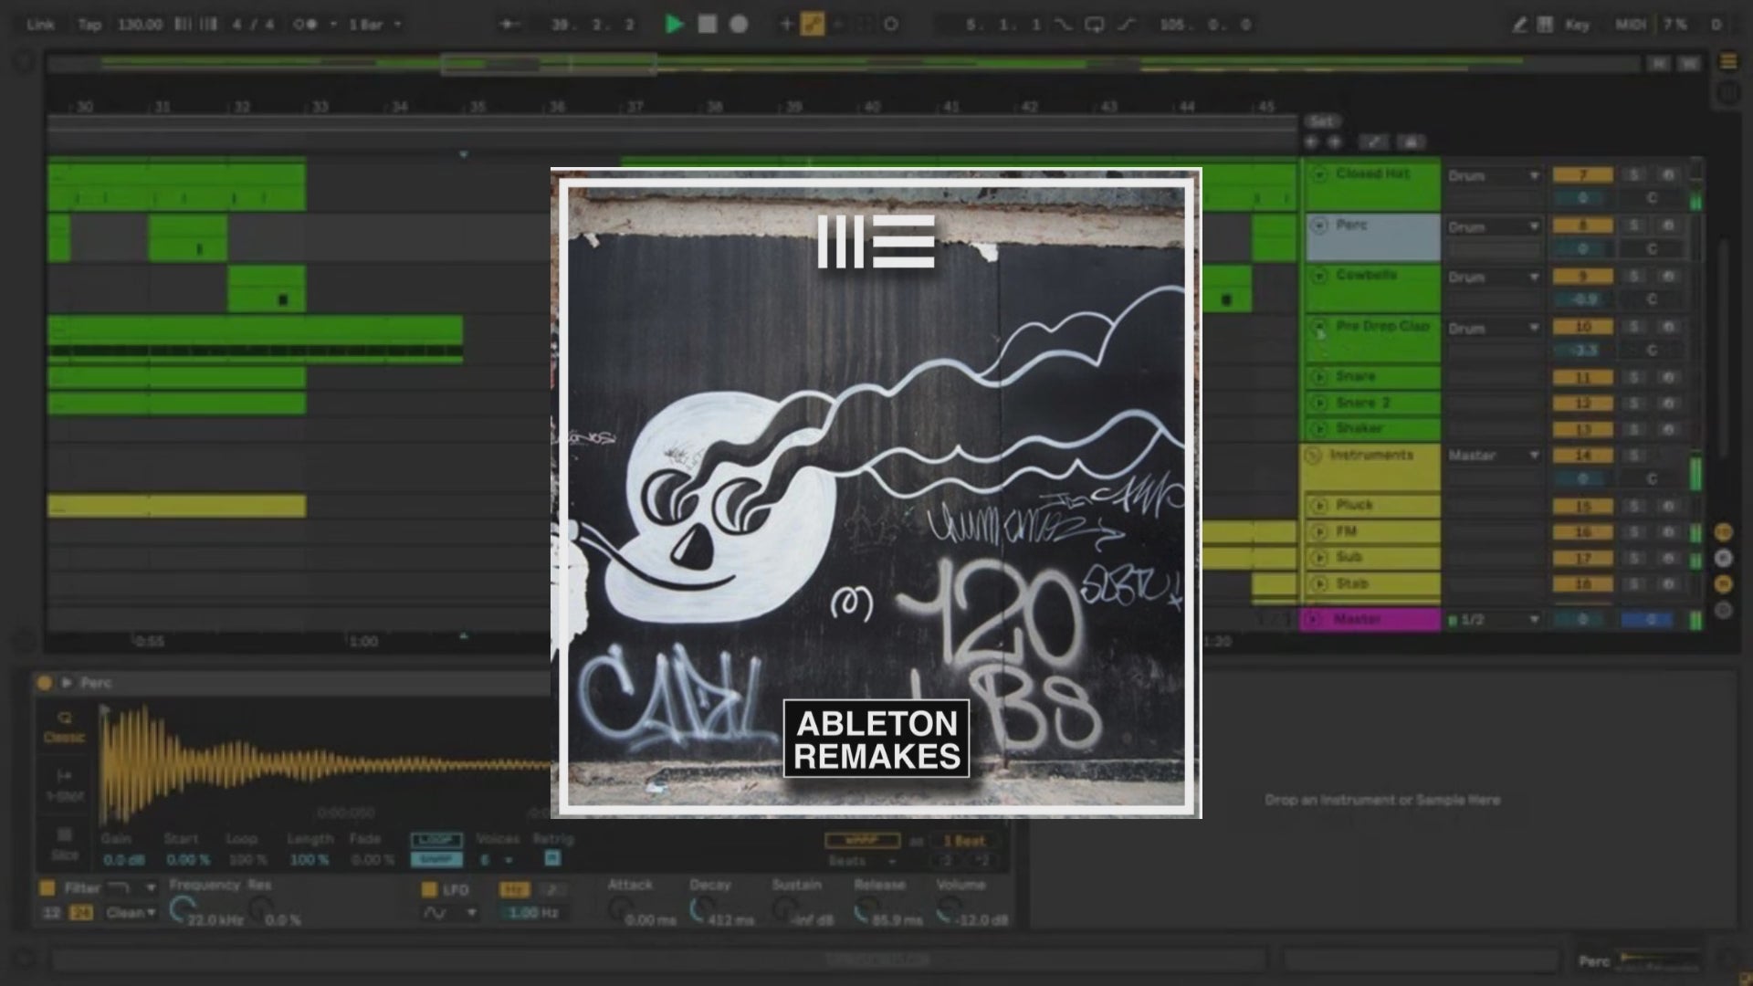Open Perc track Drum routing dropdown
Screen dimensions: 1753x986
coord(1493,226)
